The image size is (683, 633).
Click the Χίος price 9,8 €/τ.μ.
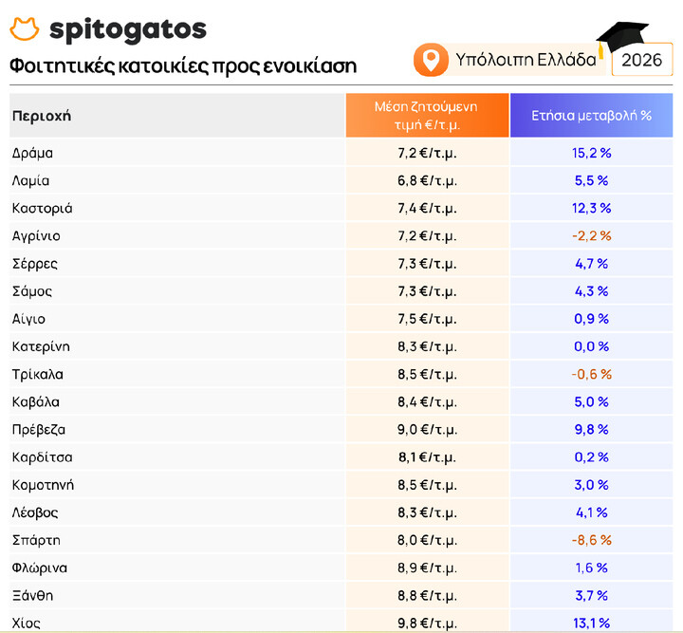(427, 624)
